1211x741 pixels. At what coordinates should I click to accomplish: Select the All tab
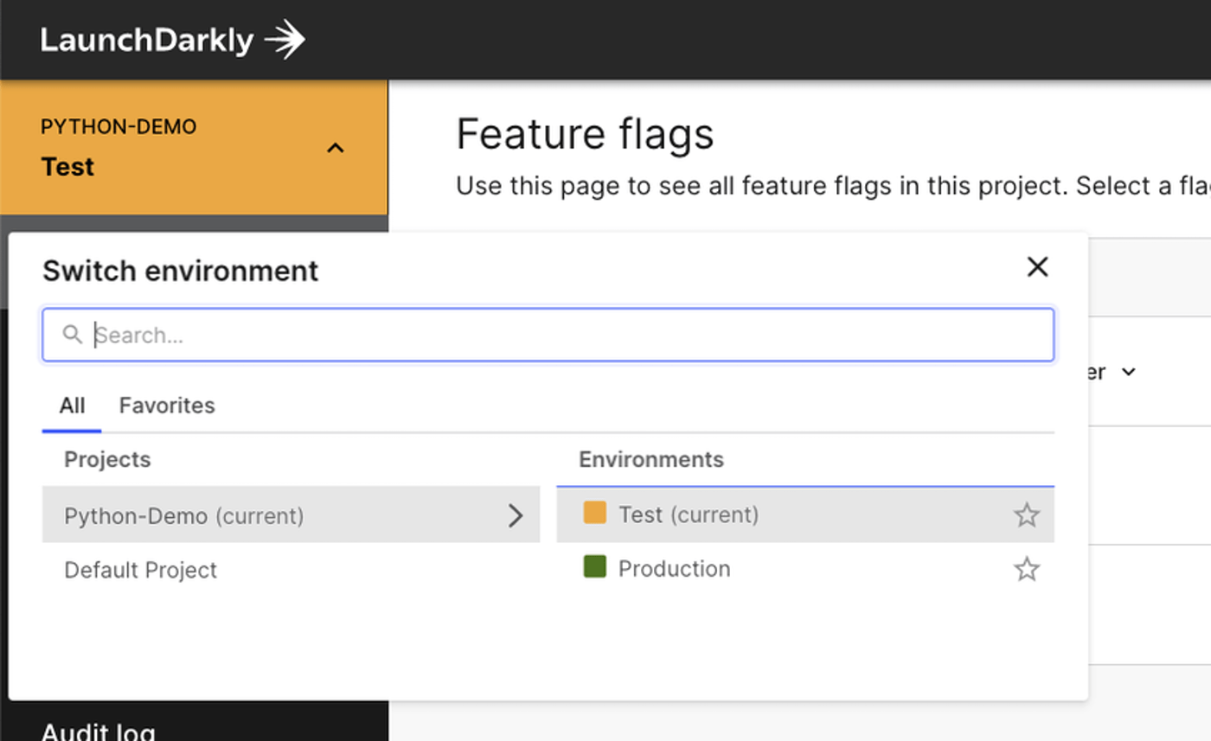tap(72, 406)
